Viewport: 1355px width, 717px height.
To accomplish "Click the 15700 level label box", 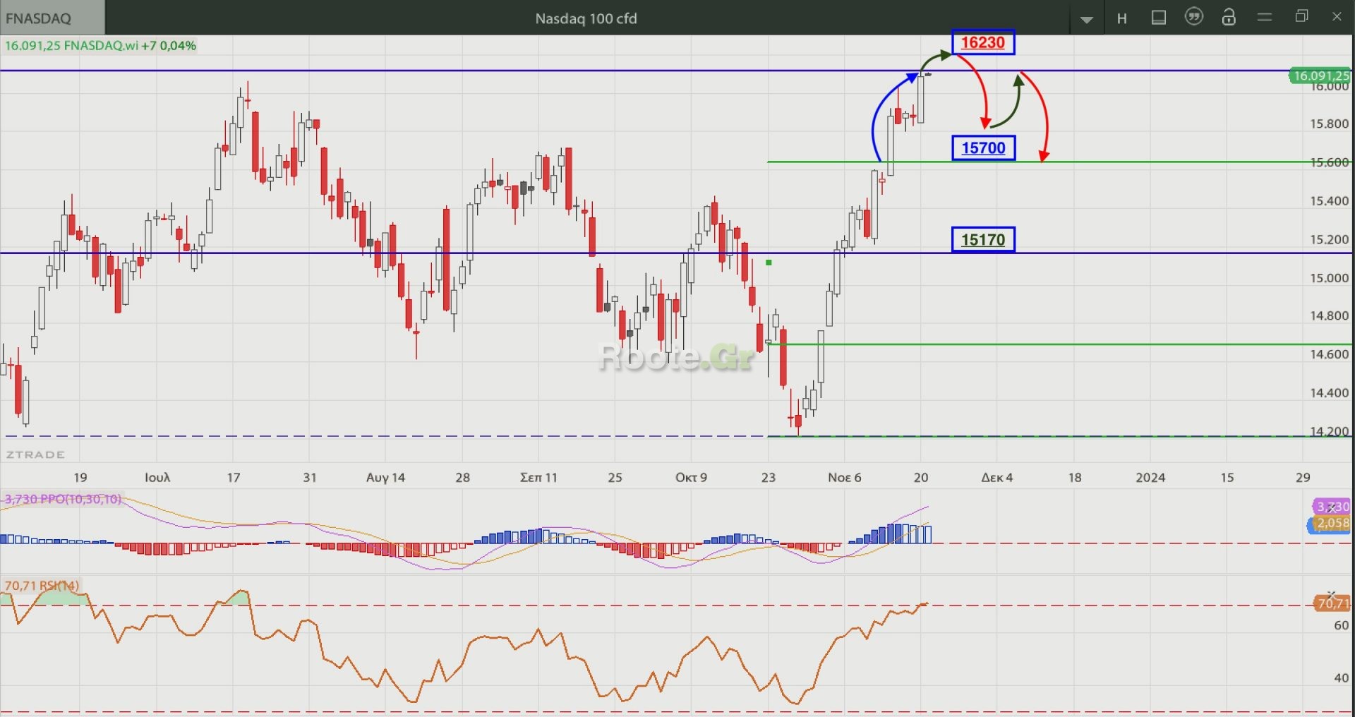I will pyautogui.click(x=983, y=148).
